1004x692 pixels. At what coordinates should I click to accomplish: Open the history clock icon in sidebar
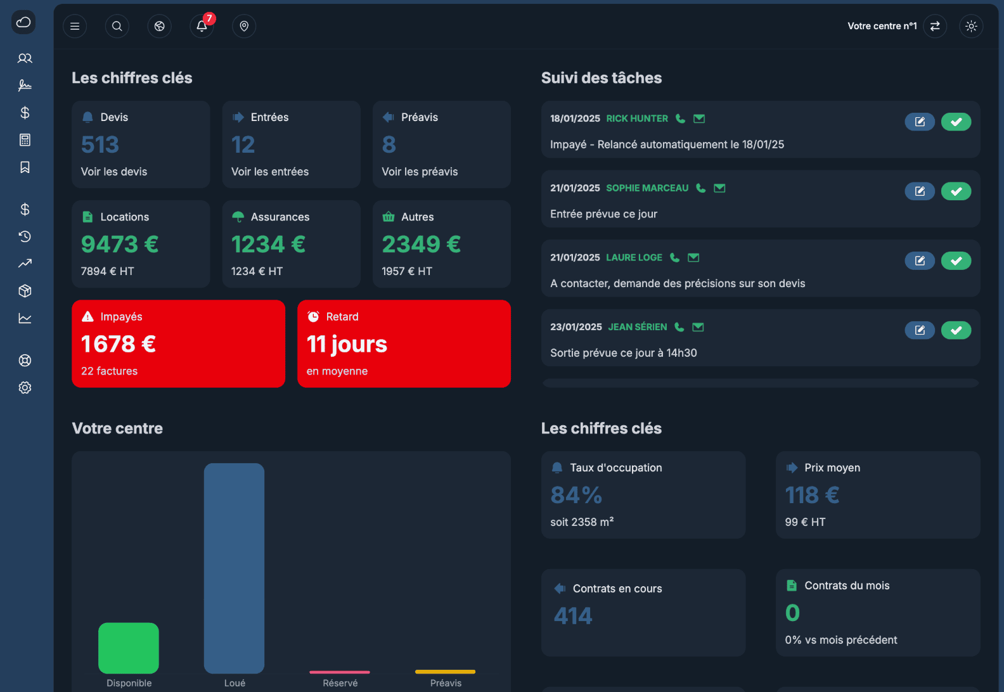pos(25,236)
